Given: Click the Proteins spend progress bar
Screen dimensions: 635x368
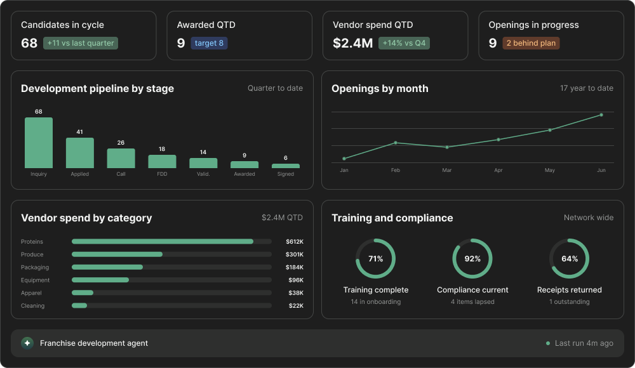Looking at the screenshot, I should click(171, 241).
